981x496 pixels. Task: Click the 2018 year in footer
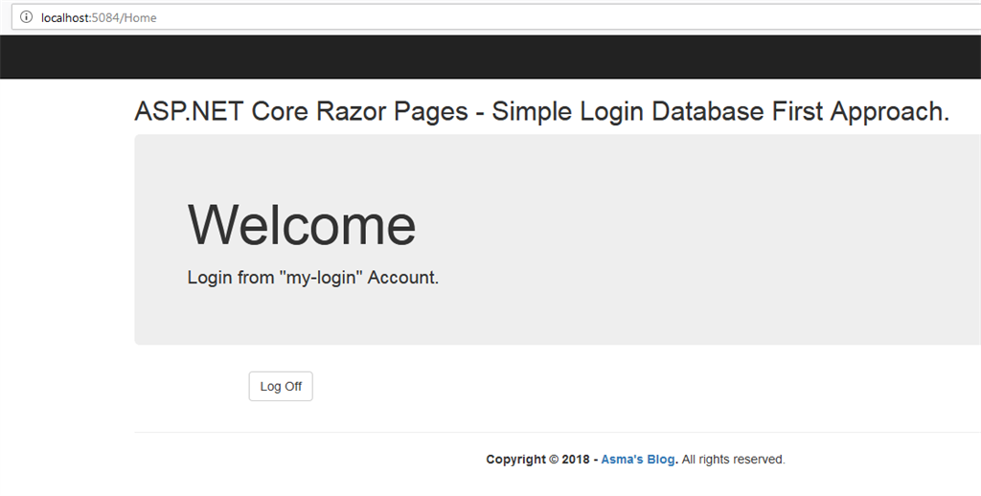576,460
